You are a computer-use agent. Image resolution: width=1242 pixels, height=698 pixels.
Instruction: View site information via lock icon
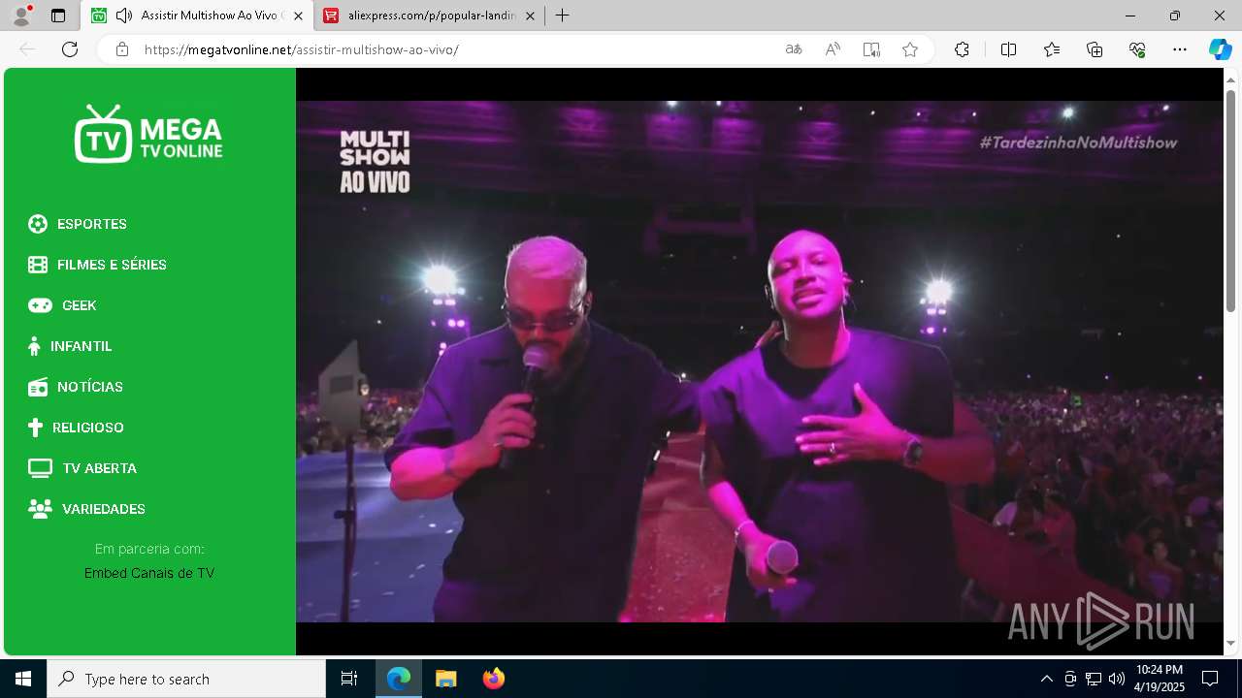[121, 49]
